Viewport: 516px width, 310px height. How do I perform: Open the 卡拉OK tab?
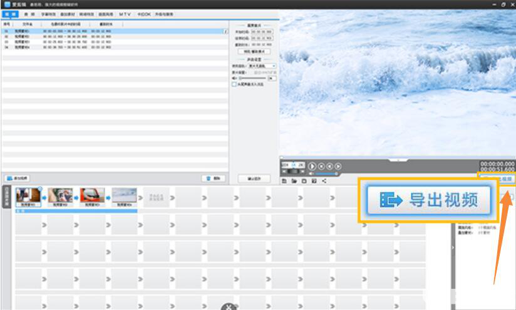[144, 14]
